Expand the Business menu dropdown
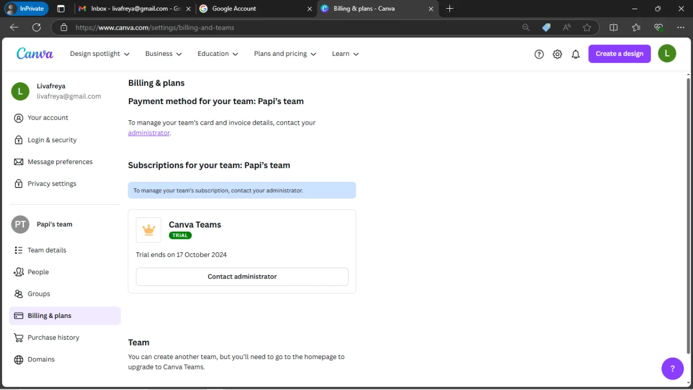This screenshot has height=390, width=693. point(164,54)
